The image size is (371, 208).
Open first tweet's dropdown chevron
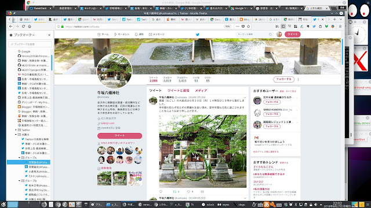pyautogui.click(x=245, y=98)
